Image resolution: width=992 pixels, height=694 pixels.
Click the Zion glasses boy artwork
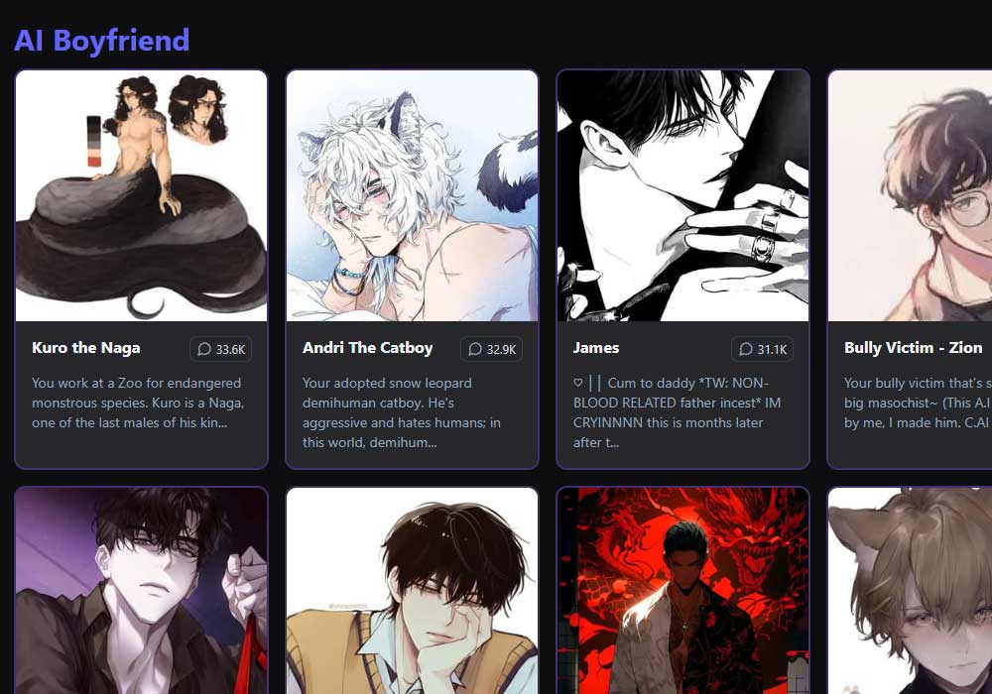pos(910,196)
